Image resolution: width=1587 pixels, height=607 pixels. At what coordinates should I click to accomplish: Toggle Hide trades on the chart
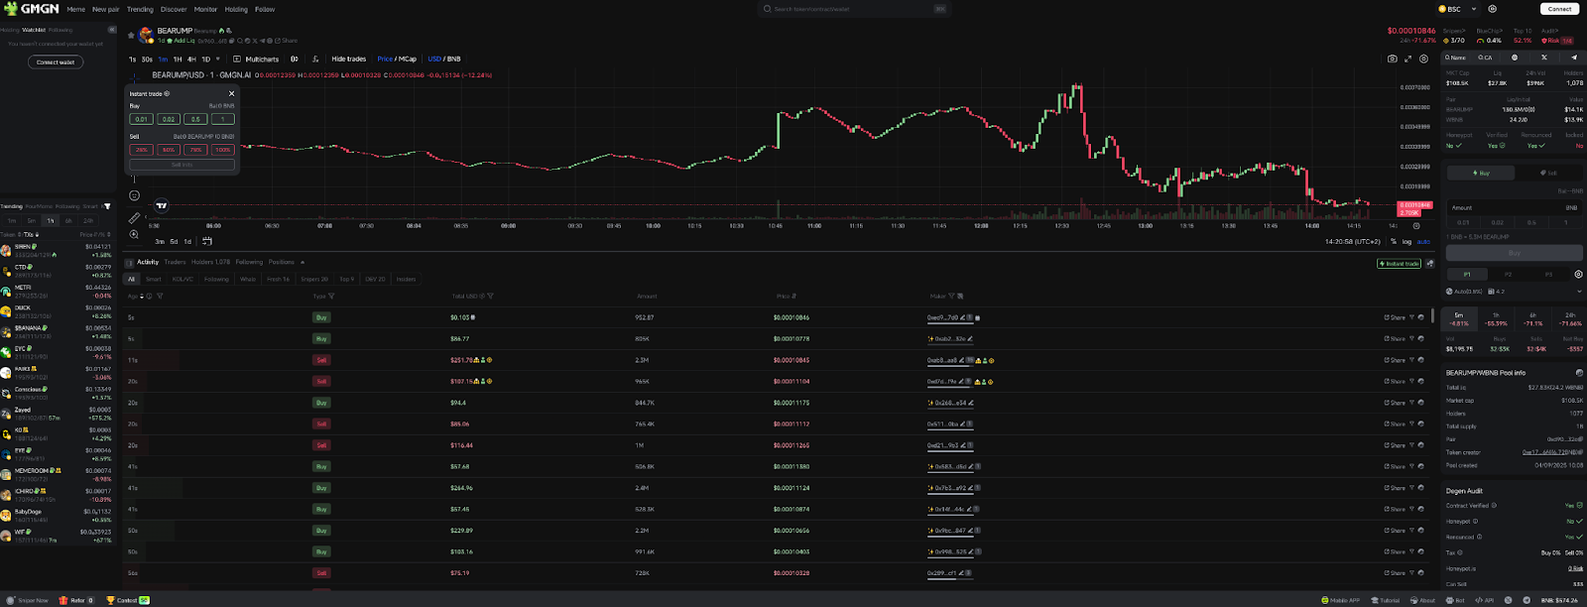[x=348, y=59]
